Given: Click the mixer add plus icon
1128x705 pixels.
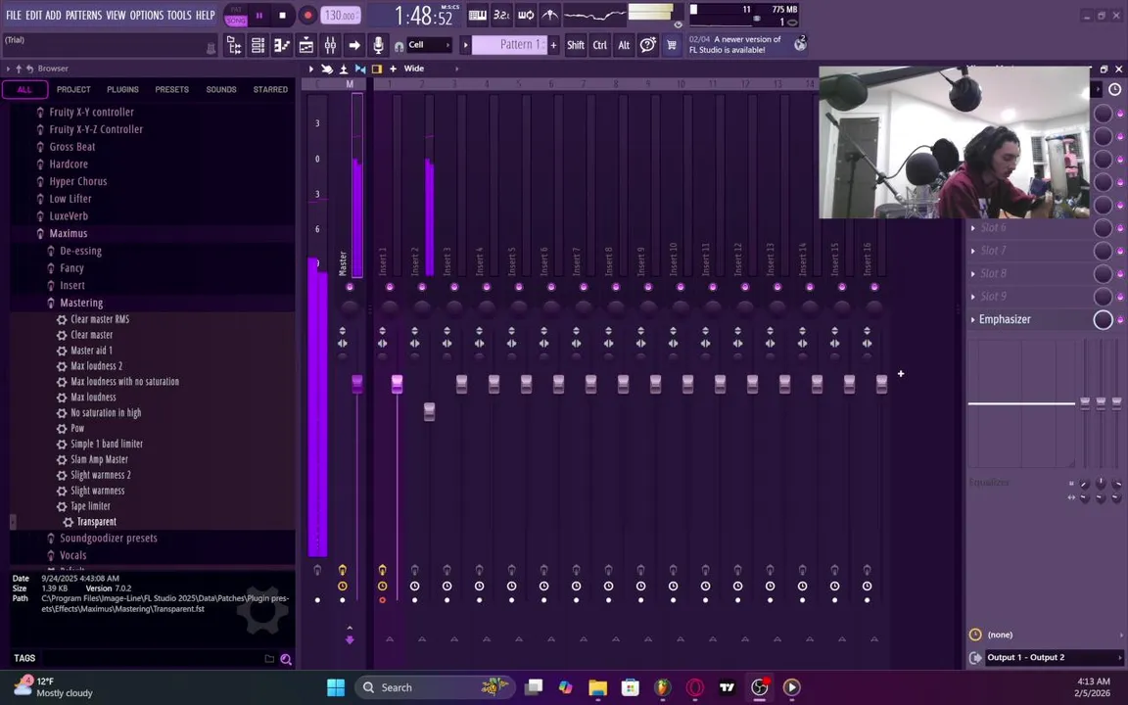Looking at the screenshot, I should click(x=393, y=69).
